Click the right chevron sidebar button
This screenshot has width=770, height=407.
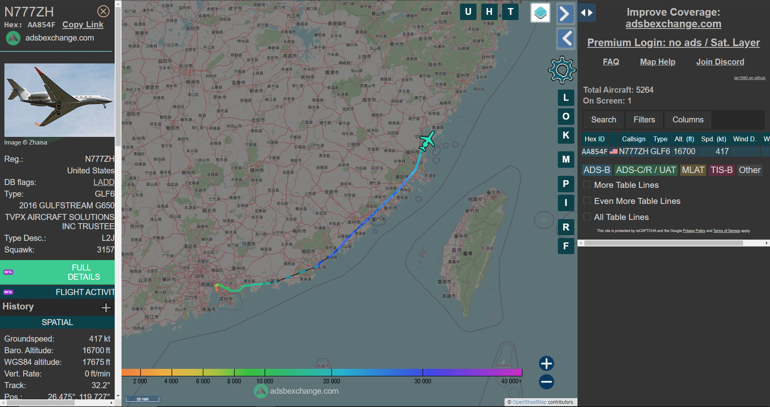pyautogui.click(x=565, y=13)
